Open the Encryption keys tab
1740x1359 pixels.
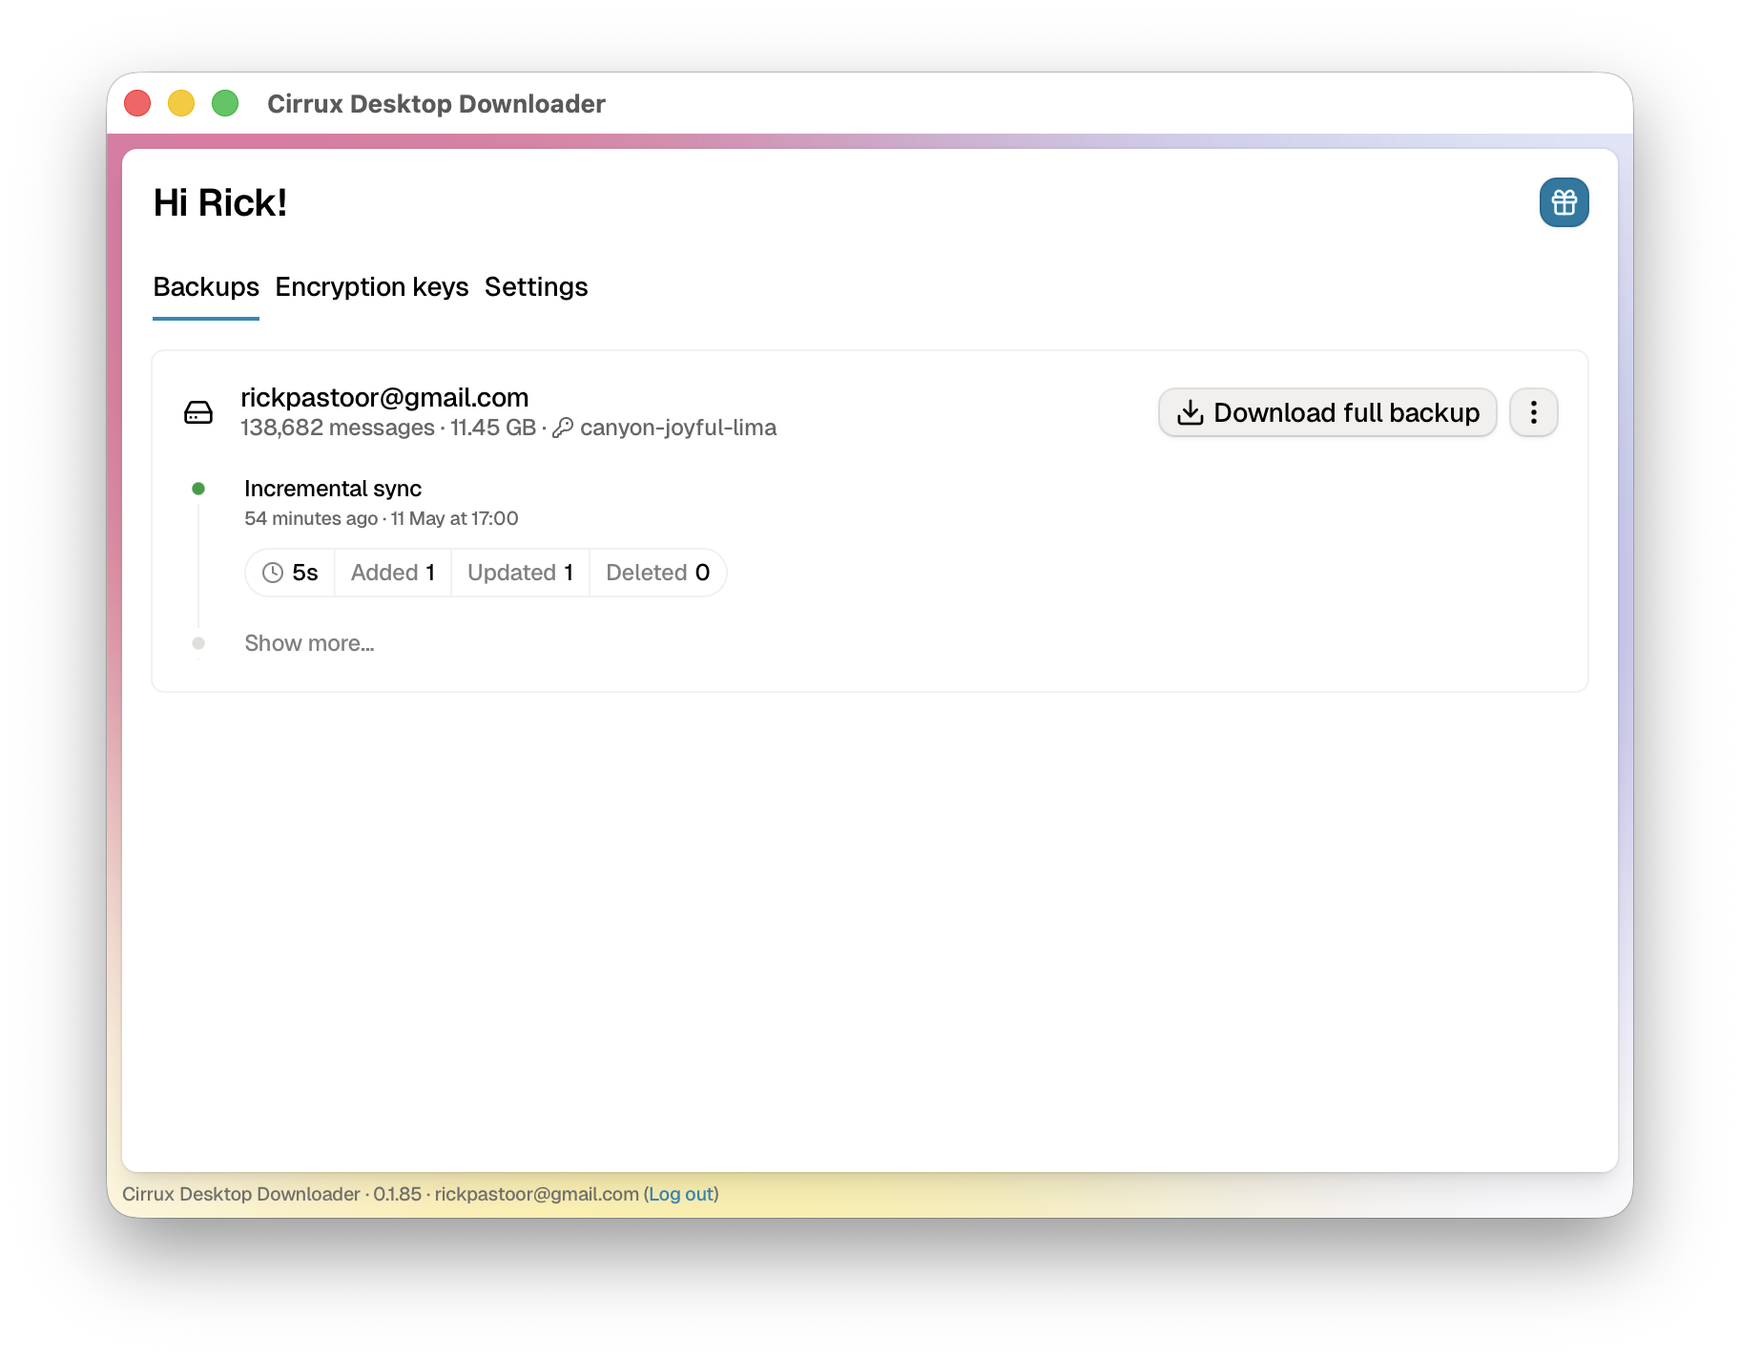(x=372, y=287)
